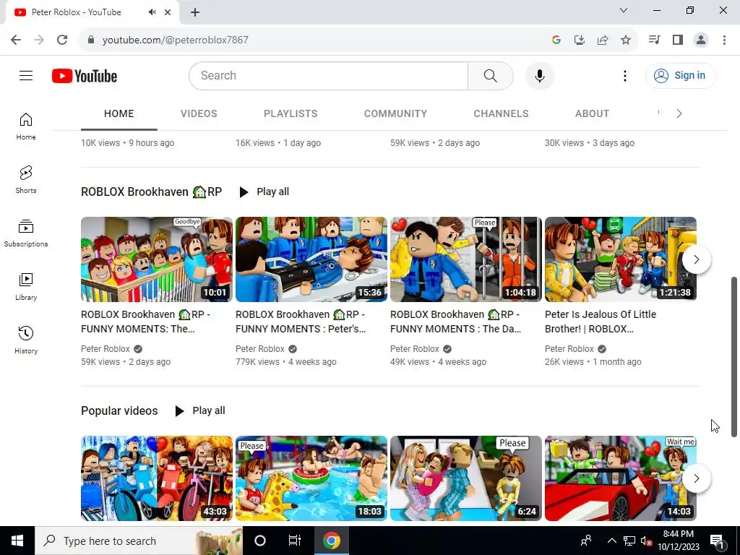Click the browser back arrow

click(16, 40)
